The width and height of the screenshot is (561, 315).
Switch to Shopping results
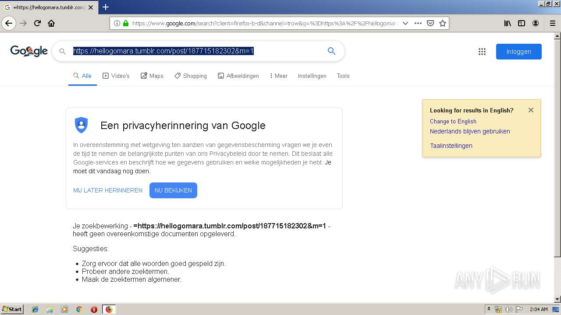pos(191,76)
